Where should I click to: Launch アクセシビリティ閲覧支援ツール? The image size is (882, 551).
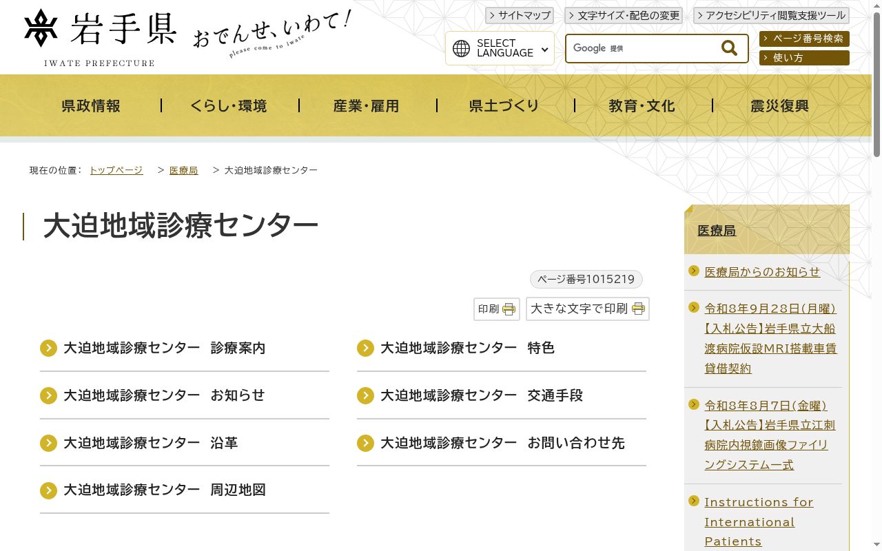pyautogui.click(x=771, y=15)
